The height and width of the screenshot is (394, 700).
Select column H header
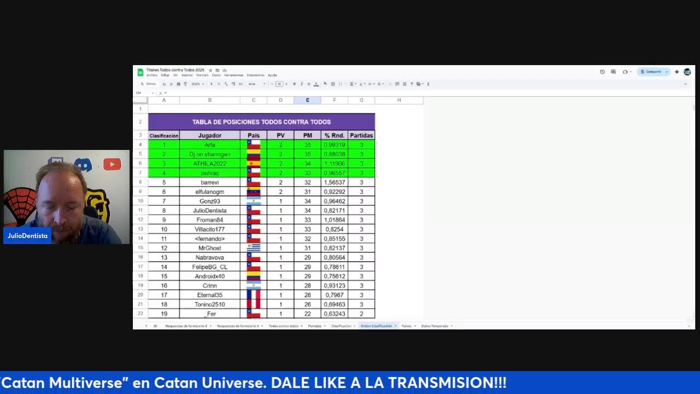399,100
